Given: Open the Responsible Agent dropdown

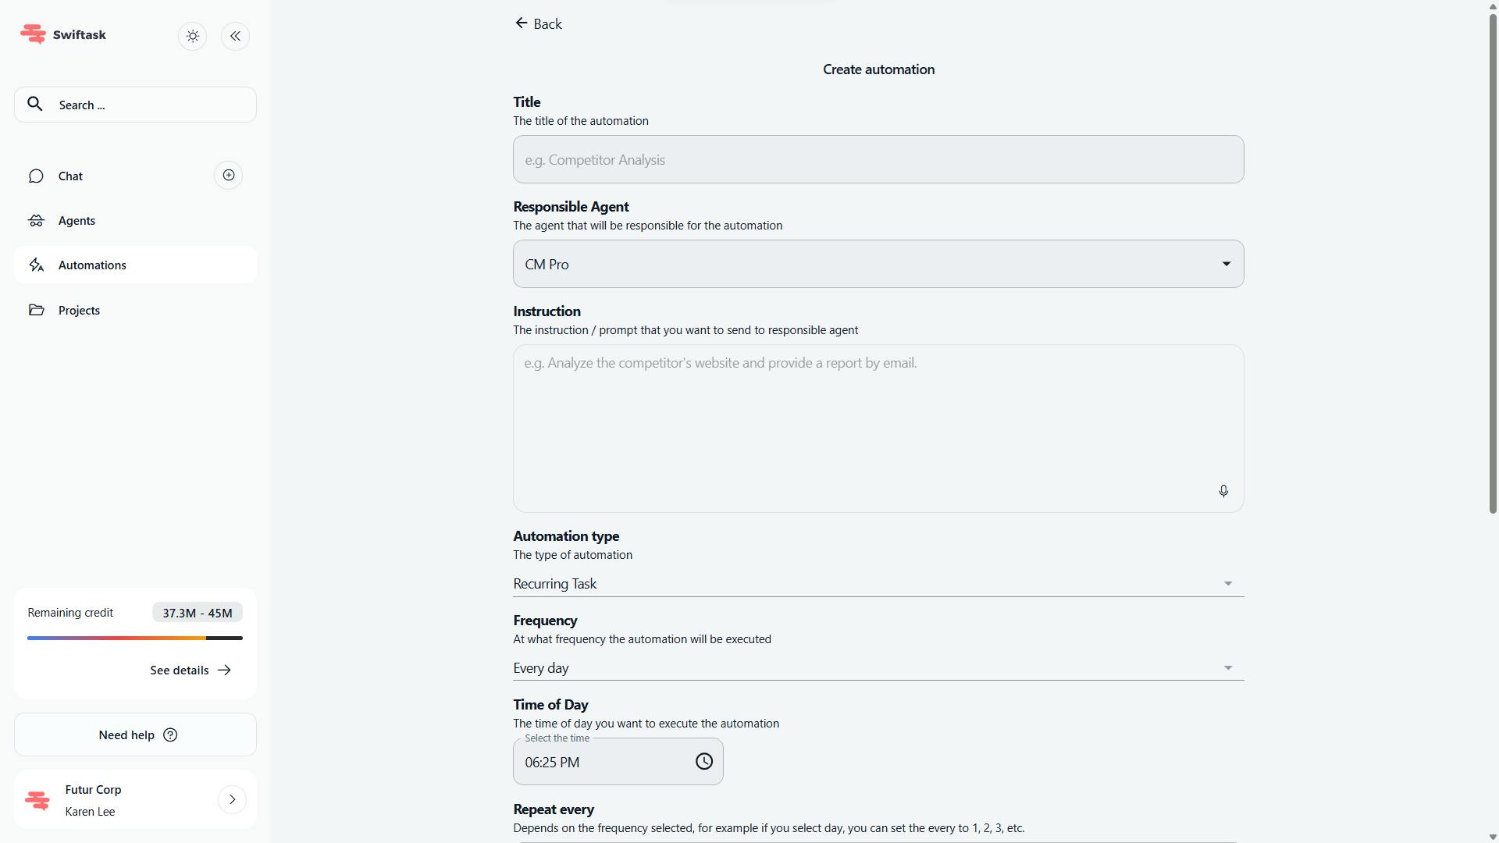Looking at the screenshot, I should point(878,264).
